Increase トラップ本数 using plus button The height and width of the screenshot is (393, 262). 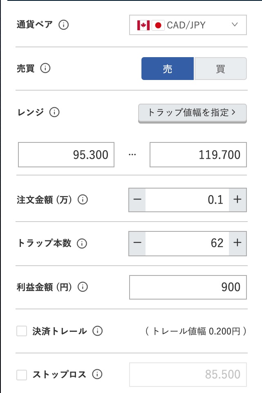237,243
